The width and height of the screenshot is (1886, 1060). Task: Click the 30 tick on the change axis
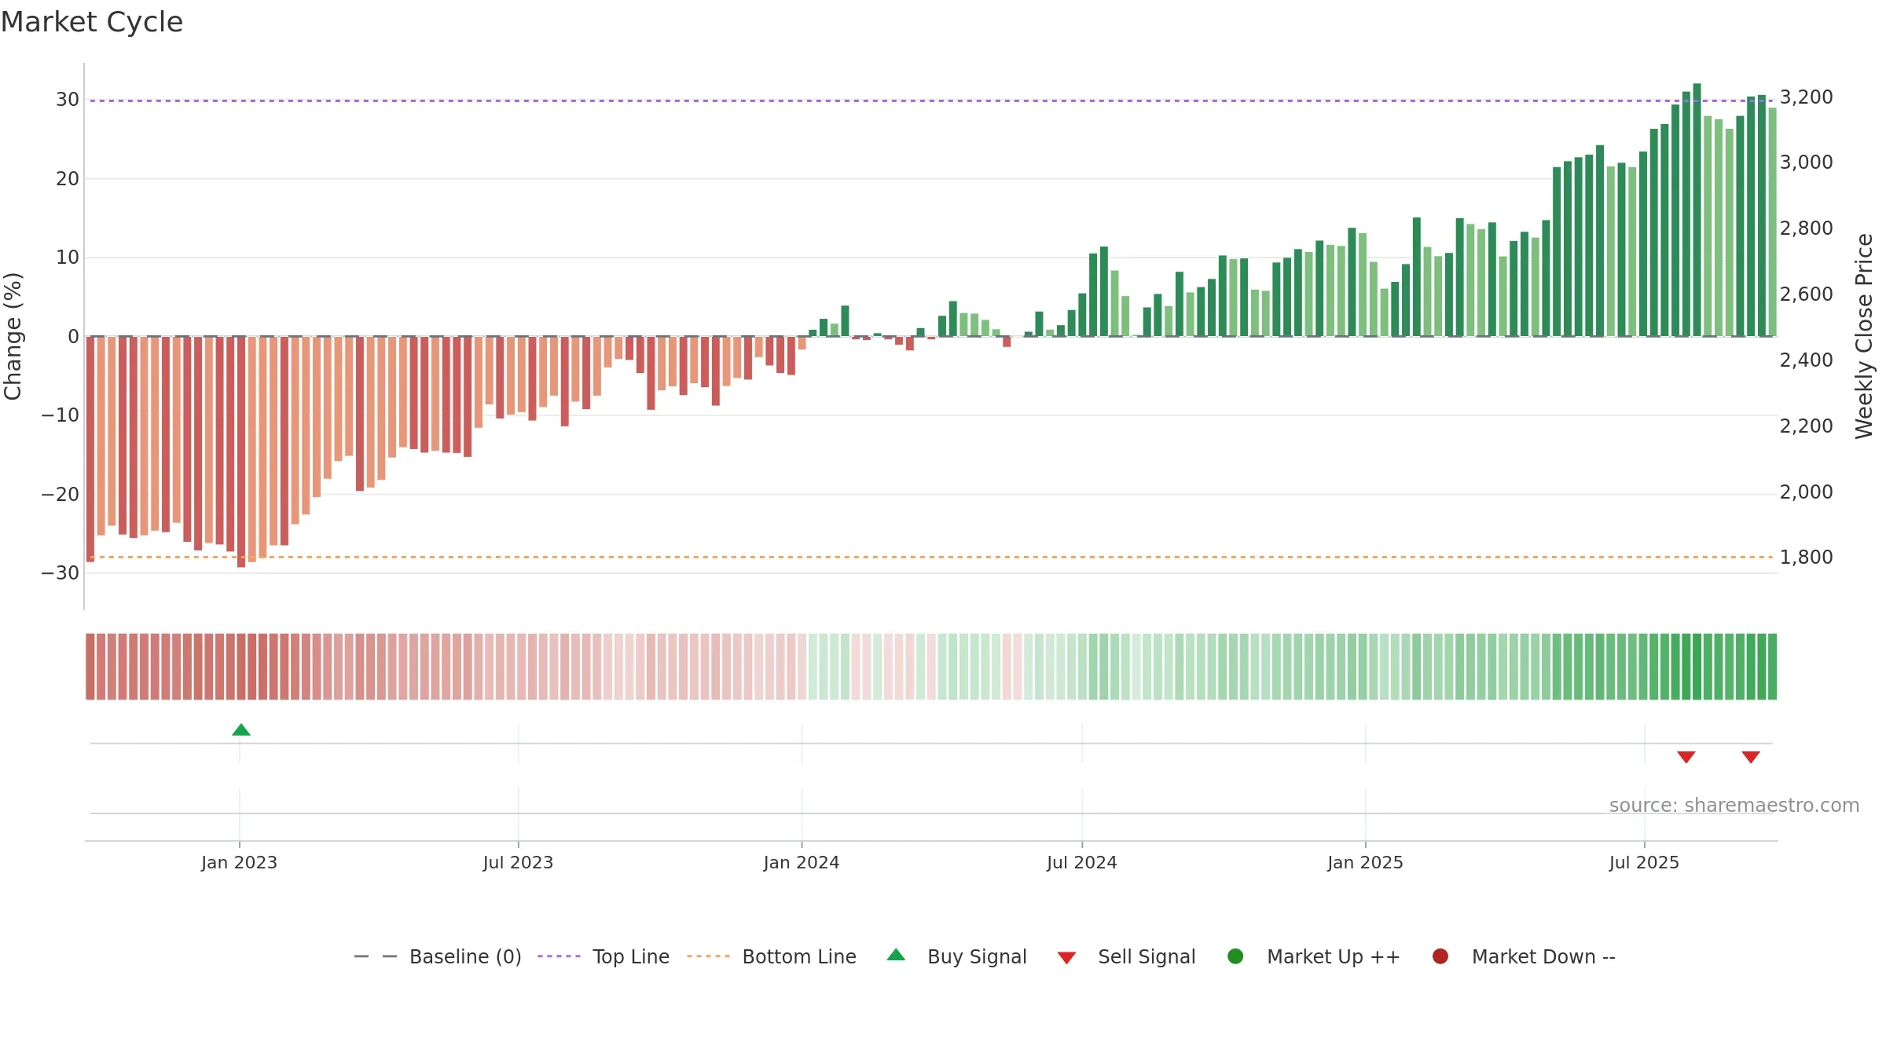[x=68, y=100]
